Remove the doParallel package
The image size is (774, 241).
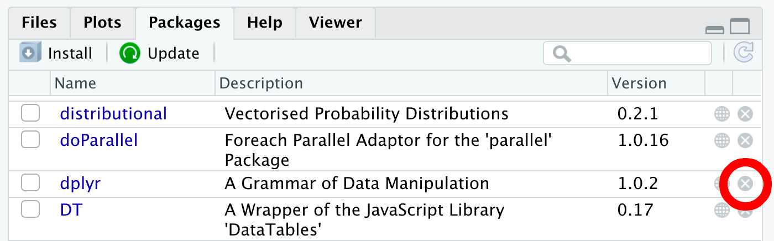[745, 140]
